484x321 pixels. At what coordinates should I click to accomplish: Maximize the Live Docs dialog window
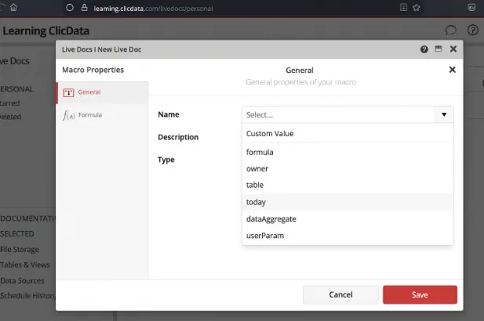[x=439, y=49]
